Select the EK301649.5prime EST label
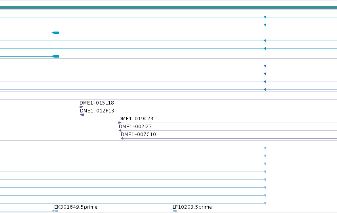This screenshot has height=213, width=337. [76, 207]
